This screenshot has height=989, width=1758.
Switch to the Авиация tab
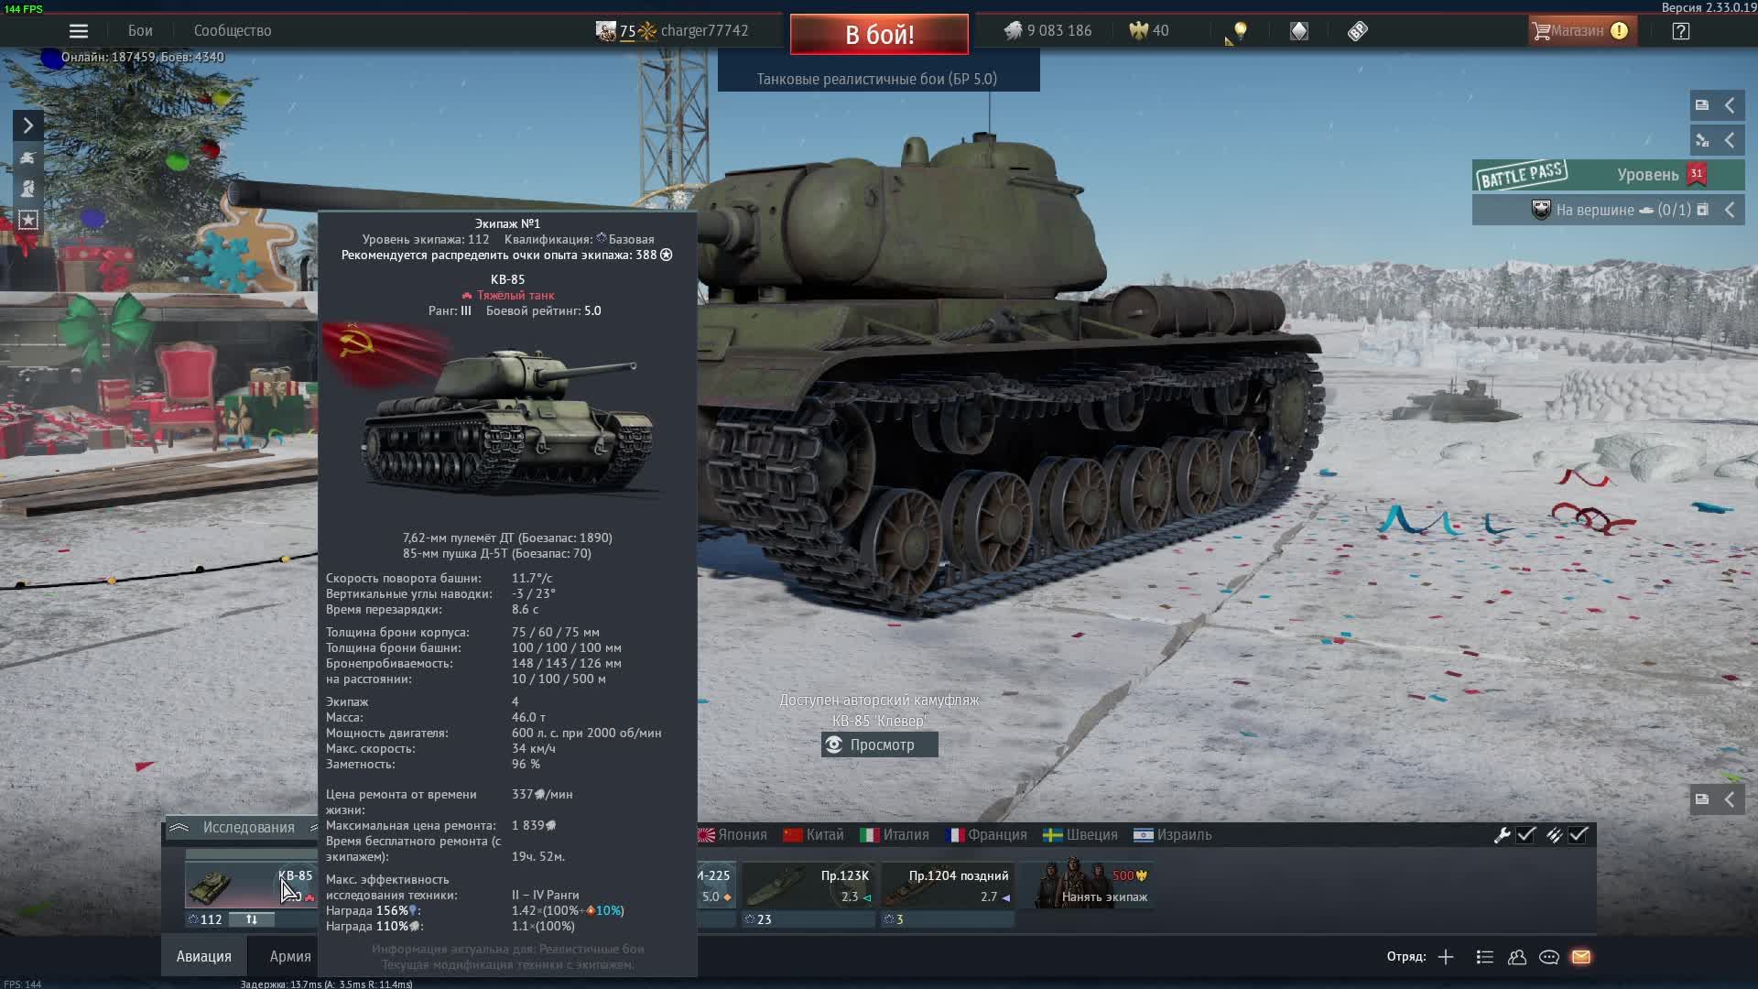[x=203, y=956]
